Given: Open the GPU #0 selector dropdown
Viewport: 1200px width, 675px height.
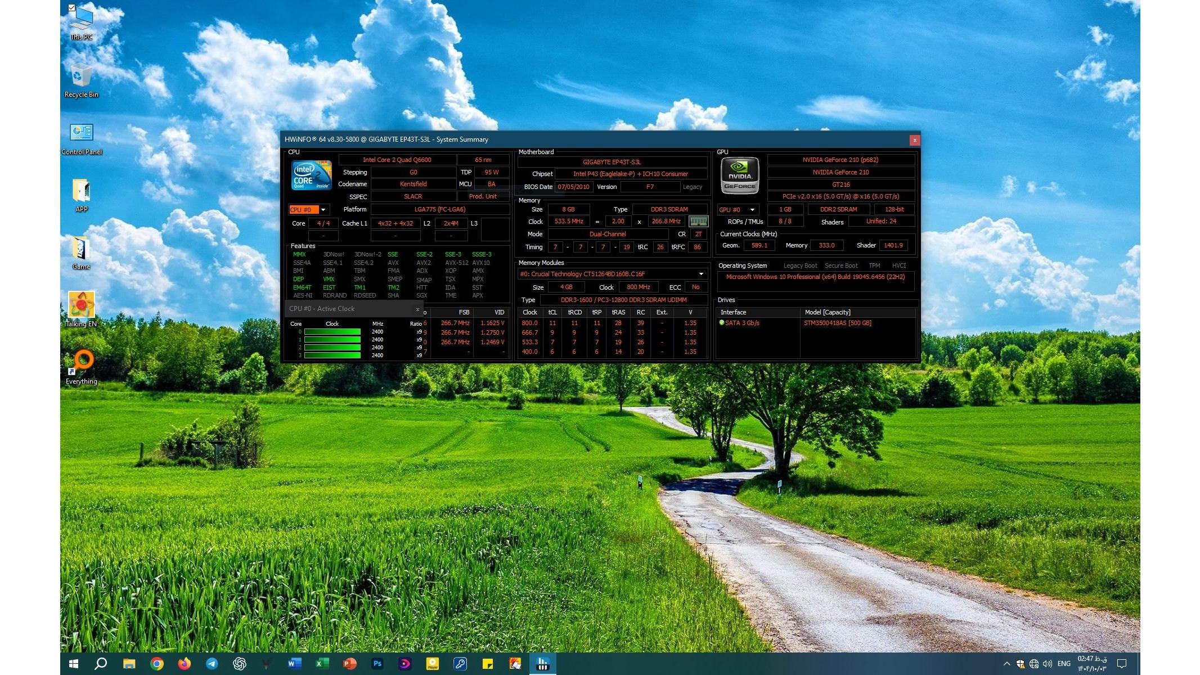Looking at the screenshot, I should (752, 210).
